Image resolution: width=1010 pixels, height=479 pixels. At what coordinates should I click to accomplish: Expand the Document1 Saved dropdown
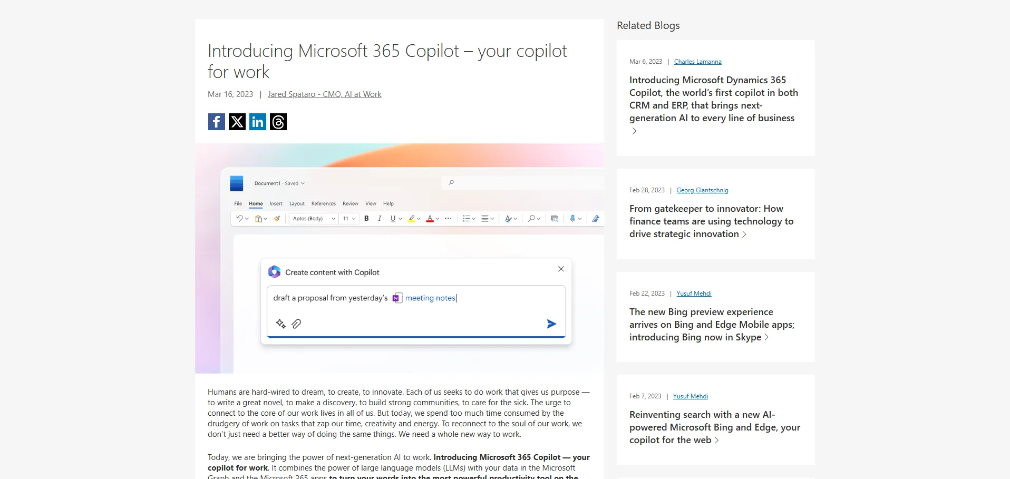coord(303,183)
